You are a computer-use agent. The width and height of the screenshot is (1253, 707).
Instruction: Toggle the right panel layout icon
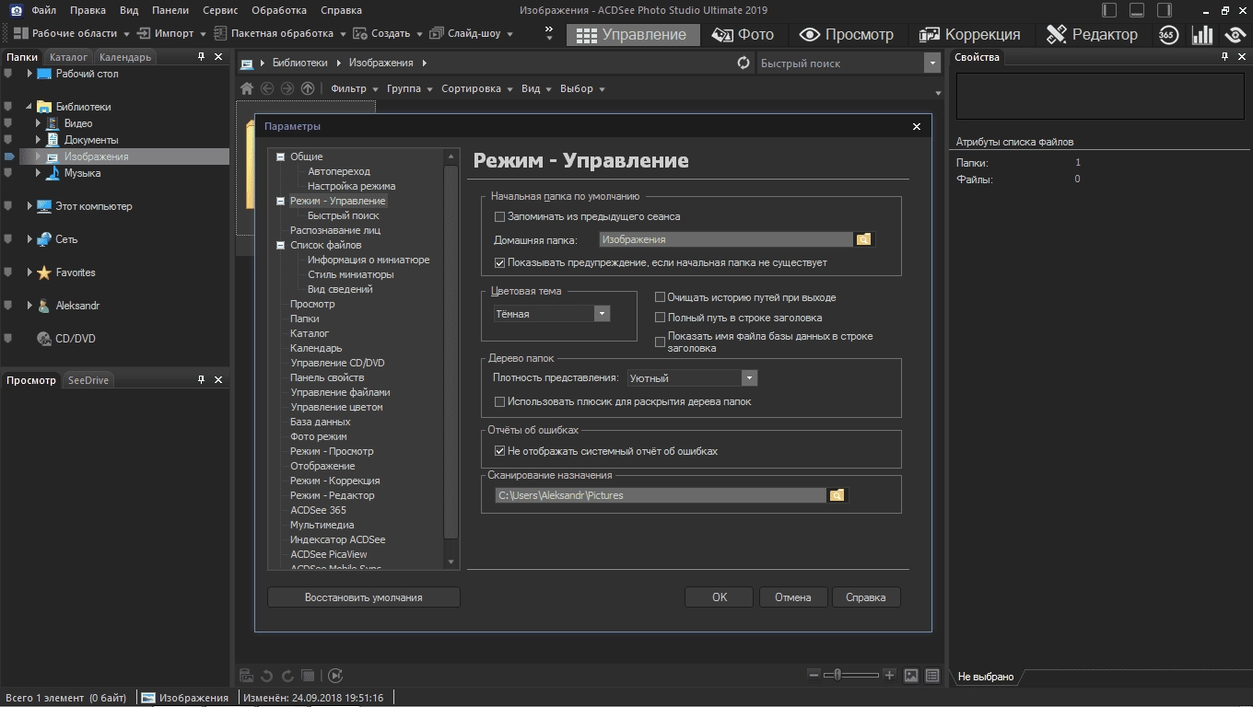click(1165, 10)
